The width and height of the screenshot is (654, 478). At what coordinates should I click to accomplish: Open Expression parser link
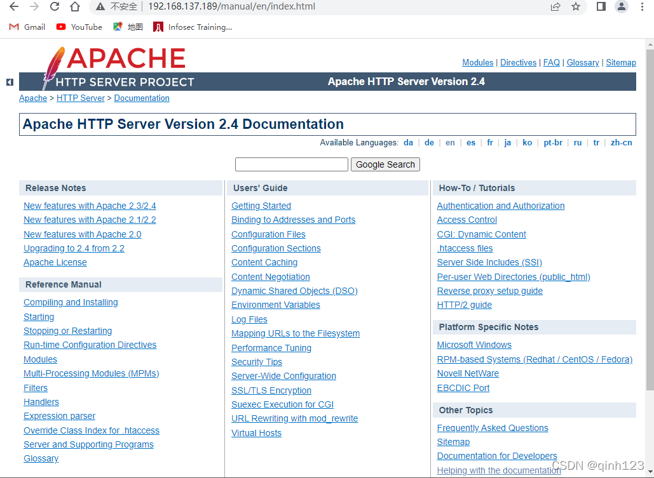(x=59, y=416)
